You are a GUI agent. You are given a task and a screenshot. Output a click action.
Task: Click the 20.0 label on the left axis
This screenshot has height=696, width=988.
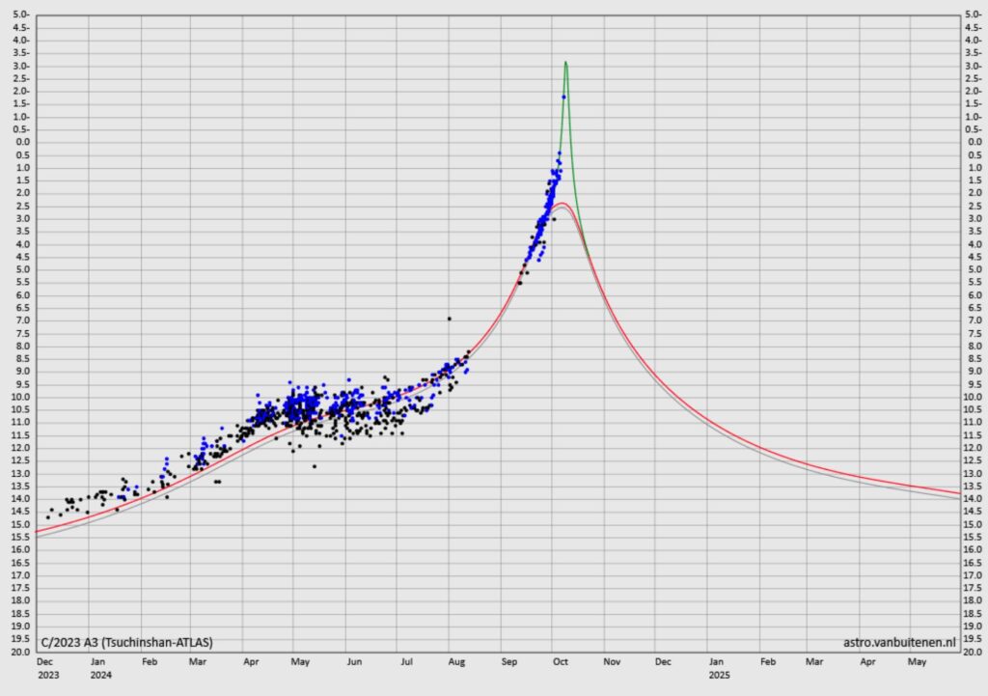(x=21, y=652)
